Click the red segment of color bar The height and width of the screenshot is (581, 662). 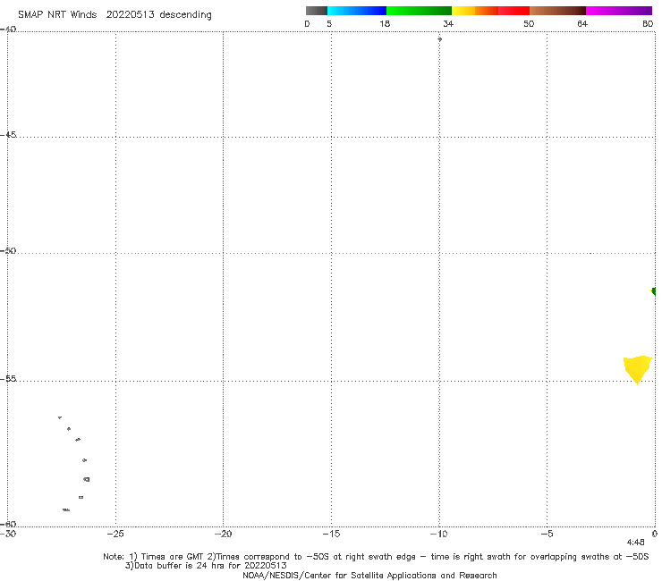point(513,11)
